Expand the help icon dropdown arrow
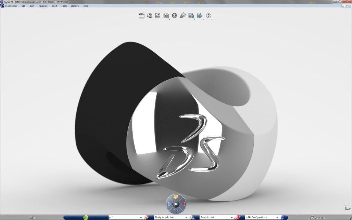 [x=212, y=19]
